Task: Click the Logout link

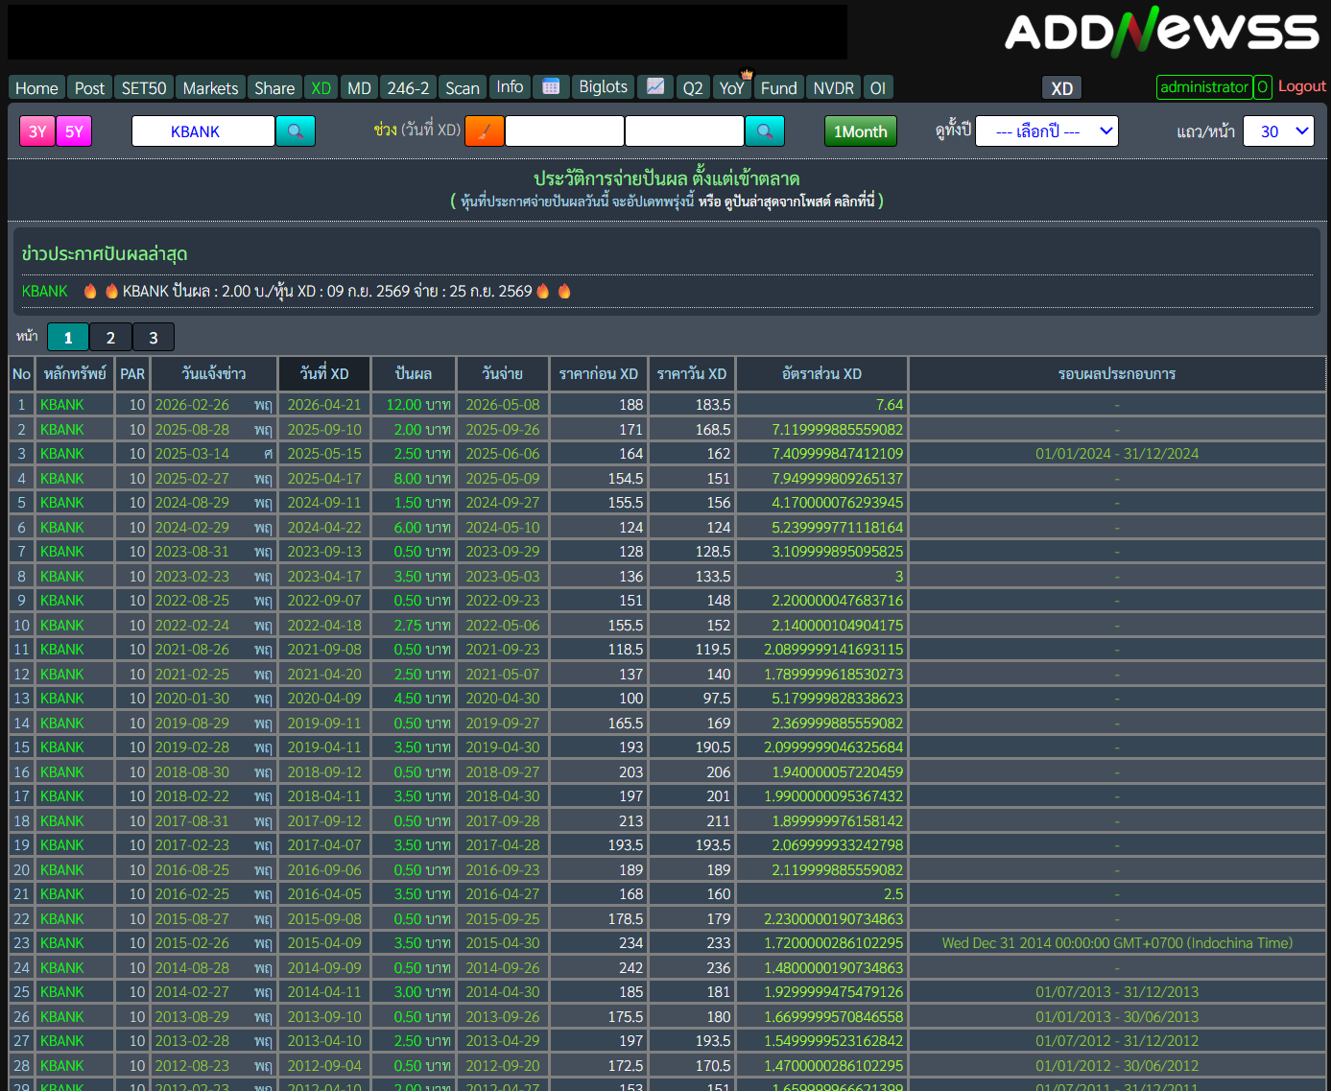Action: point(1302,86)
